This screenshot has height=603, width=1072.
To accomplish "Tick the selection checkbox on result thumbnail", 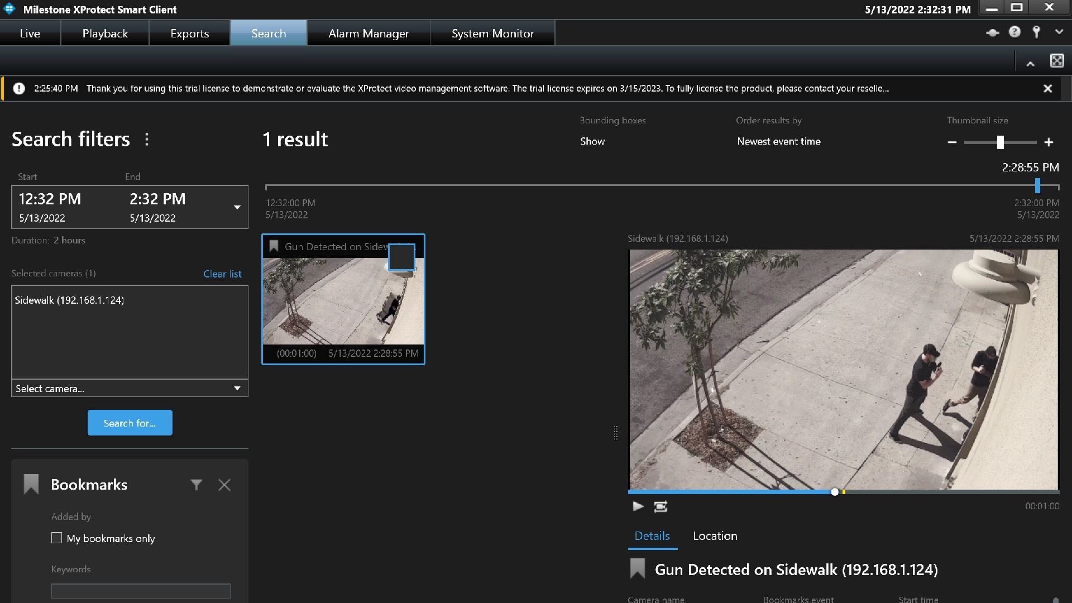I will (401, 257).
